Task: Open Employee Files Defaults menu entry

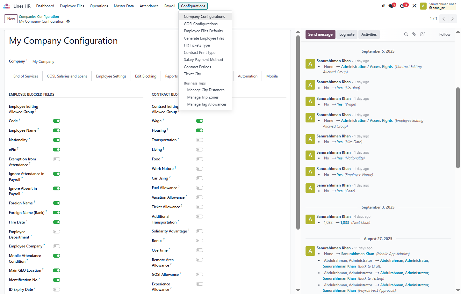Action: (205, 31)
